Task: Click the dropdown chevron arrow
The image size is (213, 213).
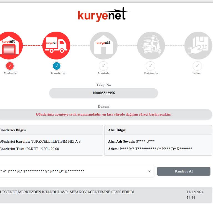Action: 149,171
